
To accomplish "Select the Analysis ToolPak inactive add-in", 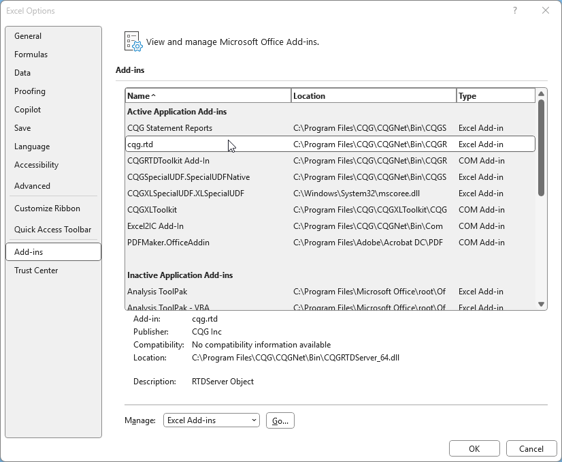I will 157,292.
